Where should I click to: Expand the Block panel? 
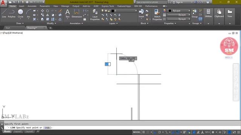[x=144, y=23]
